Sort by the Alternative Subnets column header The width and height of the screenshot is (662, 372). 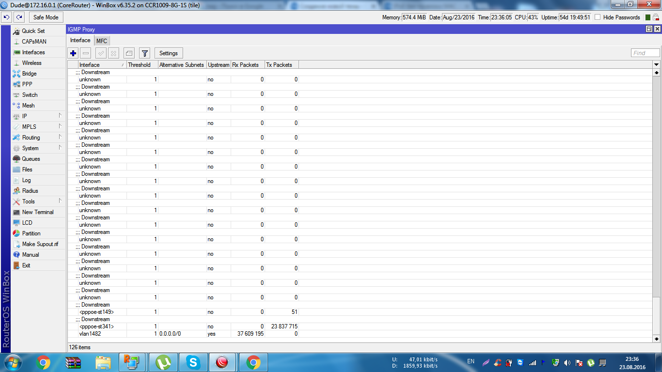(x=182, y=65)
